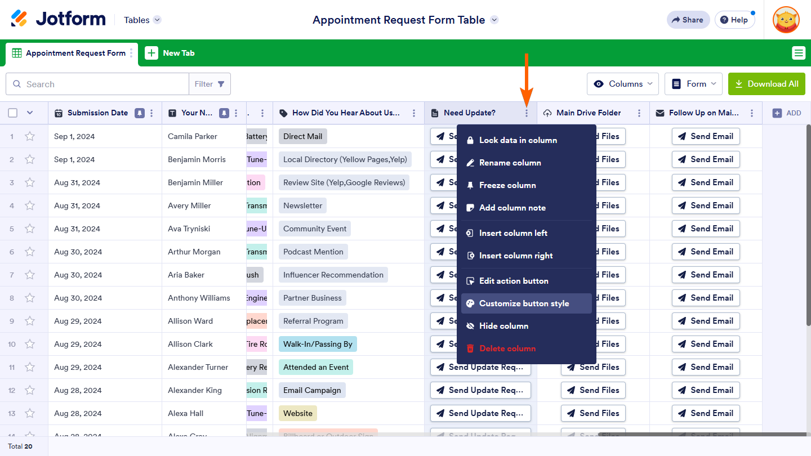This screenshot has width=811, height=456.
Task: Select Insert column left
Action: [x=527, y=233]
